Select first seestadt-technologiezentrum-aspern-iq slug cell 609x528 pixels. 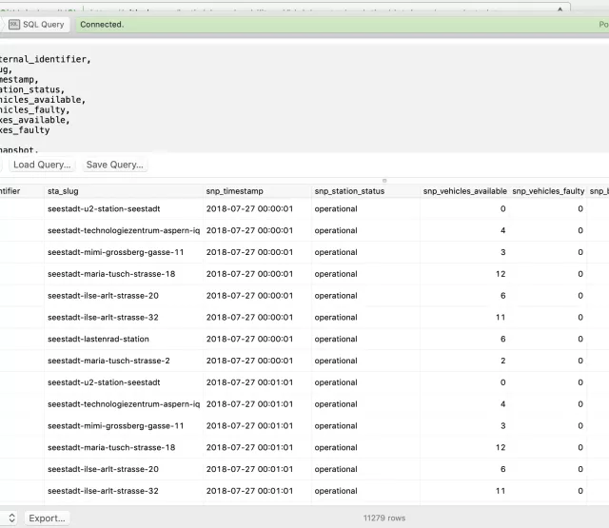(124, 230)
